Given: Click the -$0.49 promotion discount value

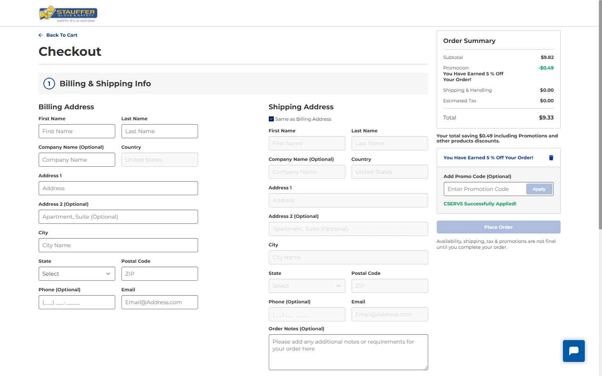Looking at the screenshot, I should pyautogui.click(x=546, y=68).
